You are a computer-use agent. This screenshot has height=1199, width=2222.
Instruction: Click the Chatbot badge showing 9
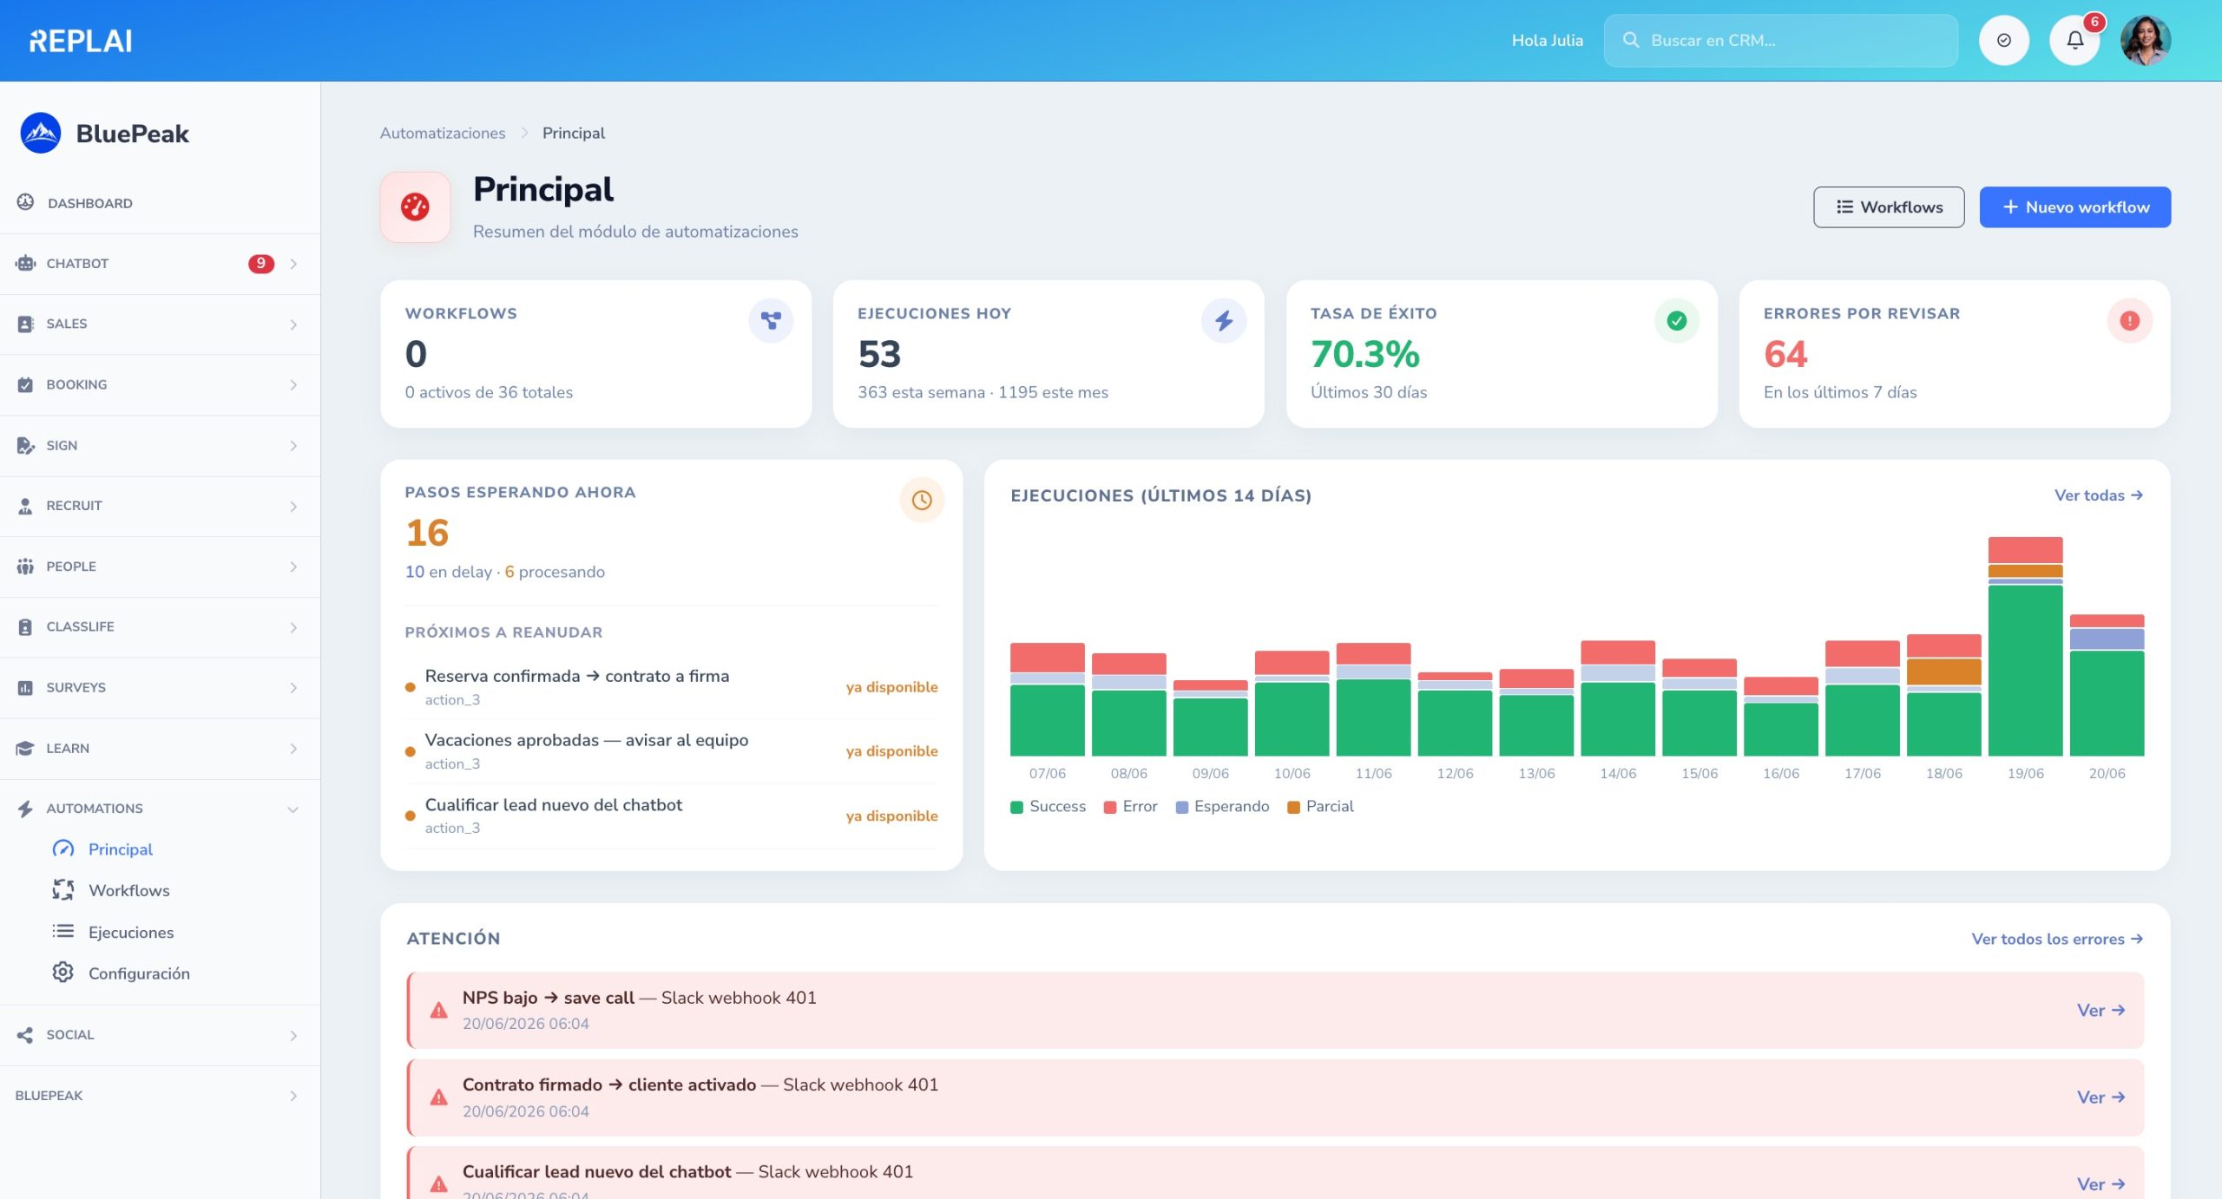pyautogui.click(x=260, y=263)
